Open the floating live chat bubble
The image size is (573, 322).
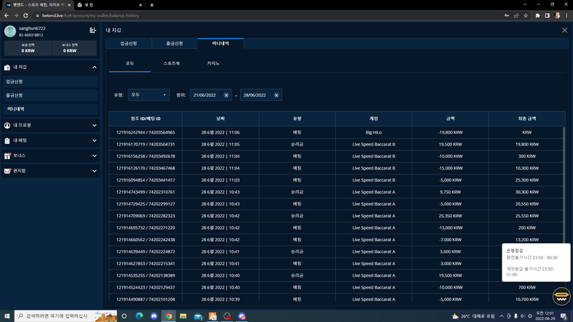[x=561, y=296]
